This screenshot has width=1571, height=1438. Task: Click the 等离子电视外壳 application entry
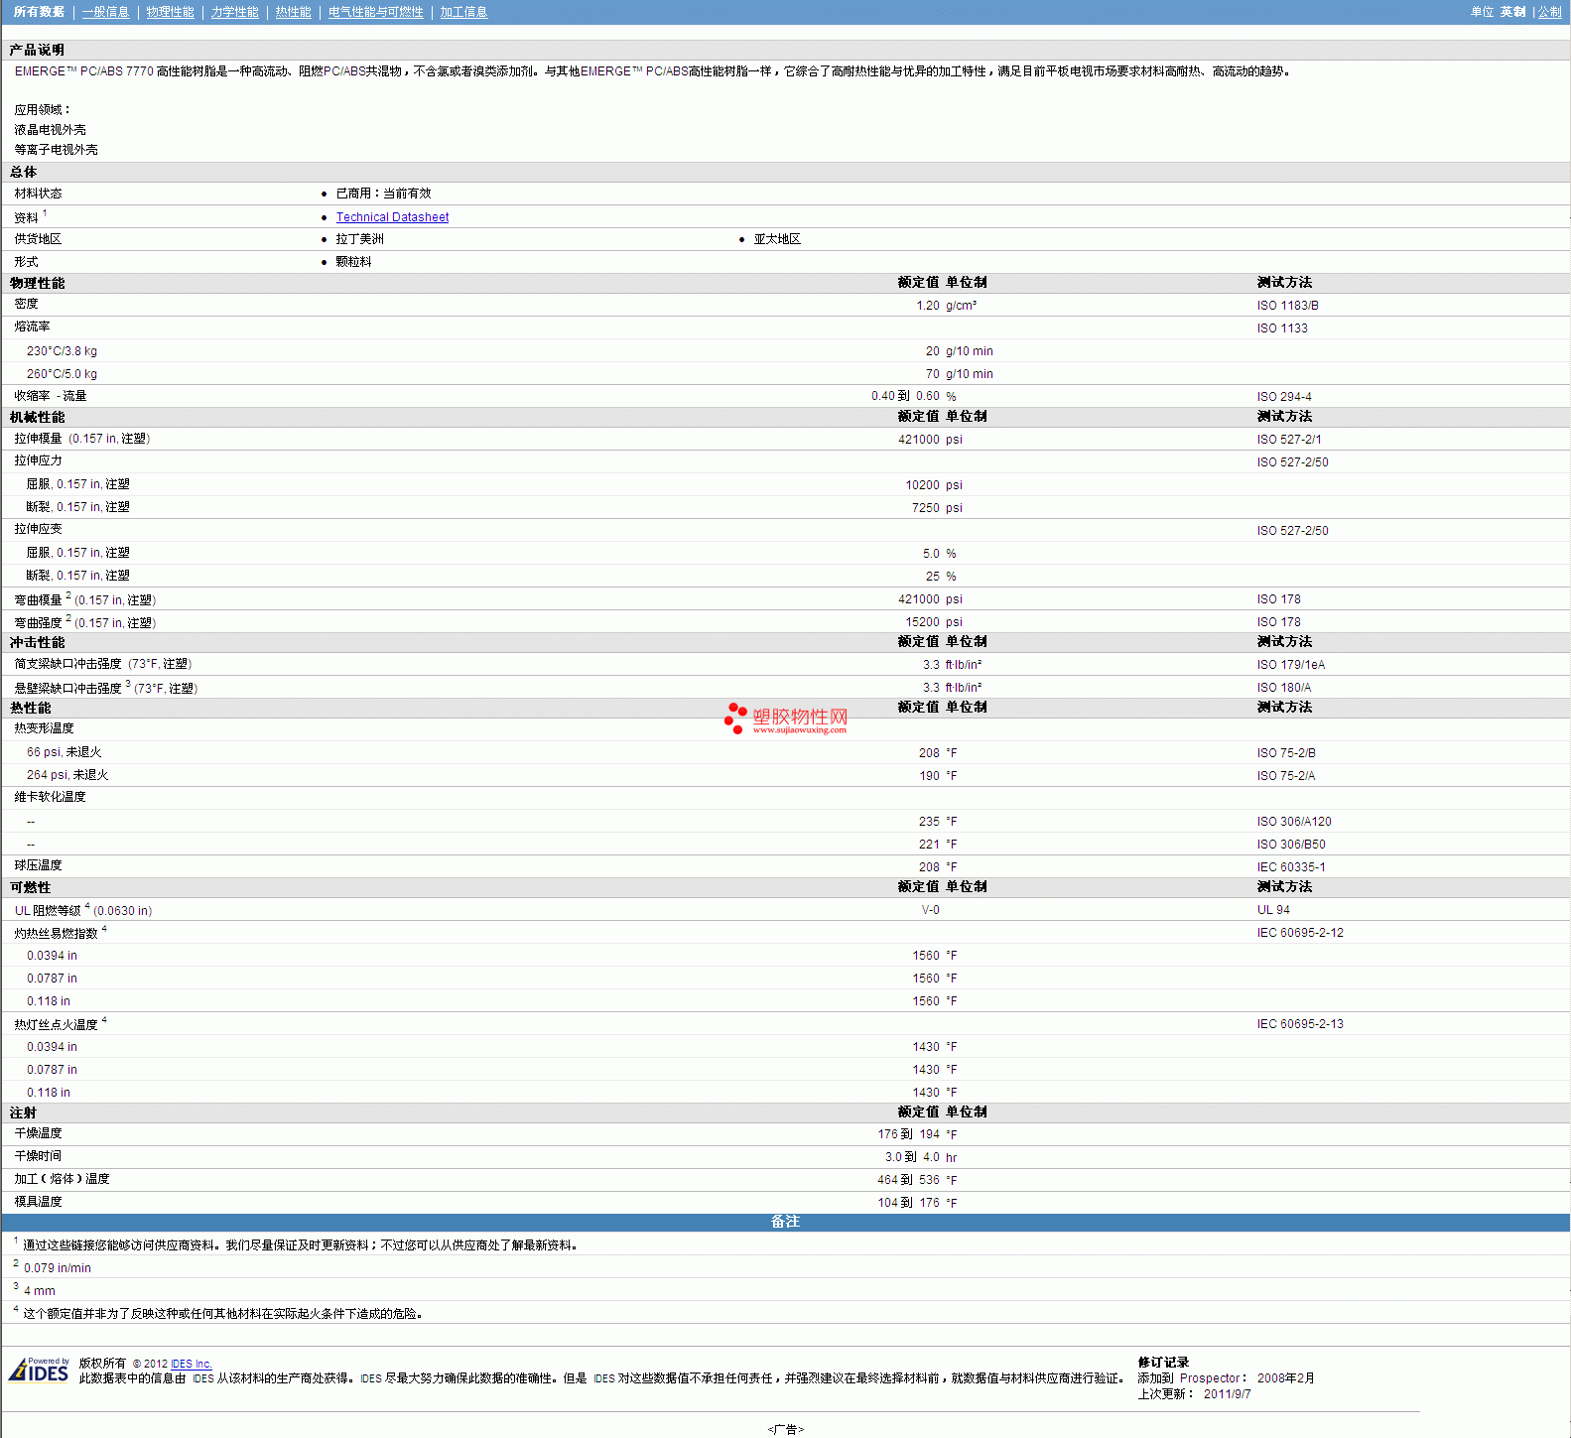(56, 150)
